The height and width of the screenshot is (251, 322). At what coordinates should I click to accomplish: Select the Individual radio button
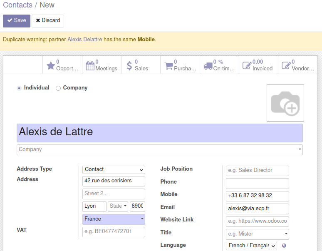(x=19, y=88)
